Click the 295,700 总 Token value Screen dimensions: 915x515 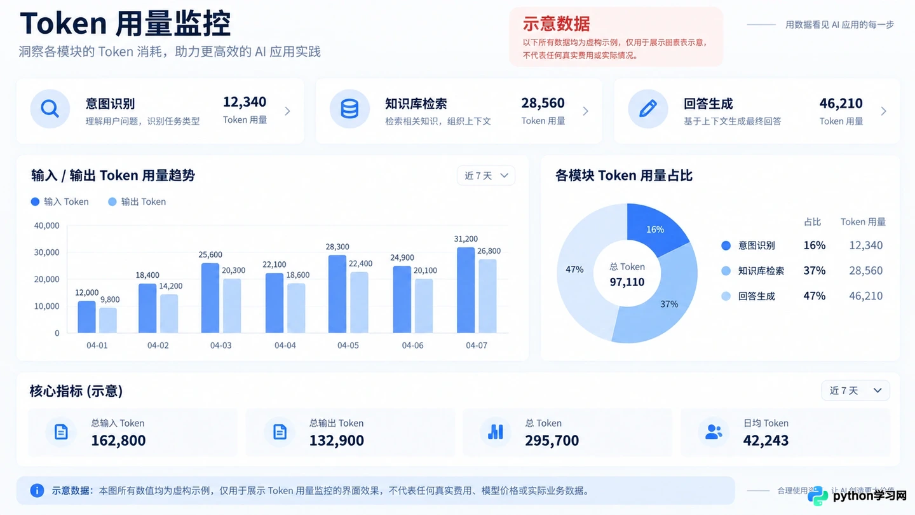pos(552,441)
